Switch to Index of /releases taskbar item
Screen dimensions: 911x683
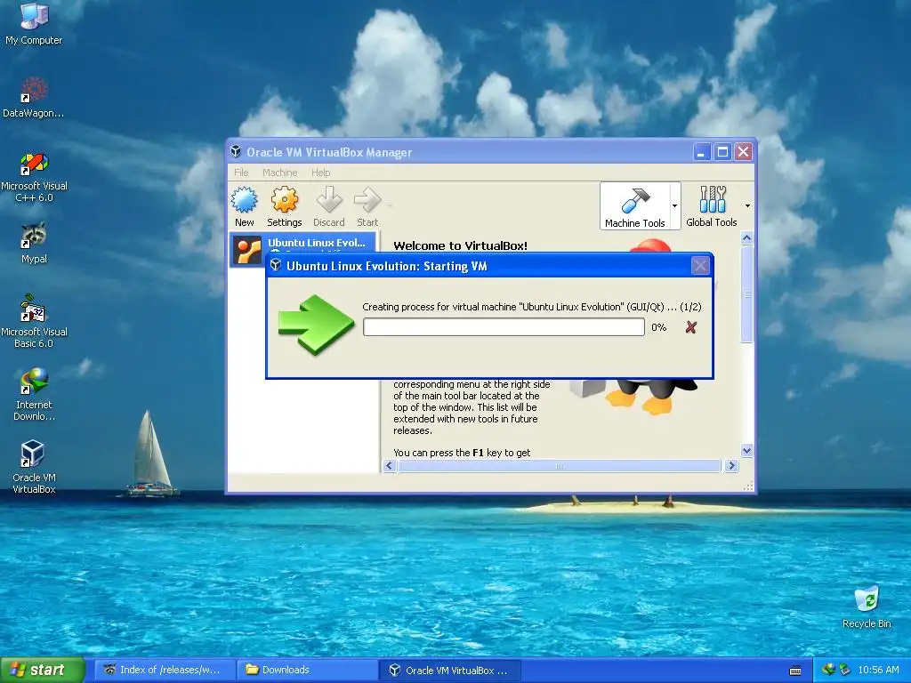[165, 670]
